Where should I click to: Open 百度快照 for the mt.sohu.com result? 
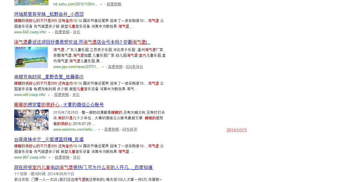point(114,4)
